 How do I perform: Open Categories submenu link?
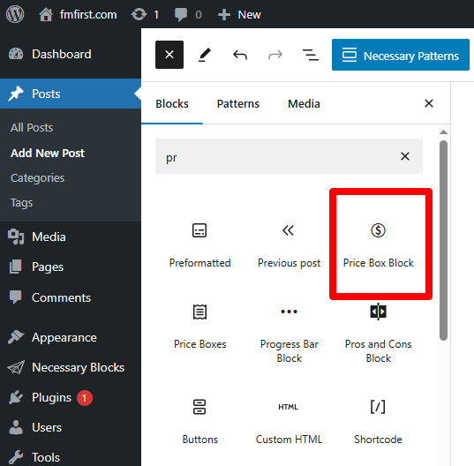click(37, 178)
